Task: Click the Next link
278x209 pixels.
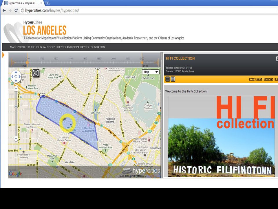Action: (x=259, y=79)
